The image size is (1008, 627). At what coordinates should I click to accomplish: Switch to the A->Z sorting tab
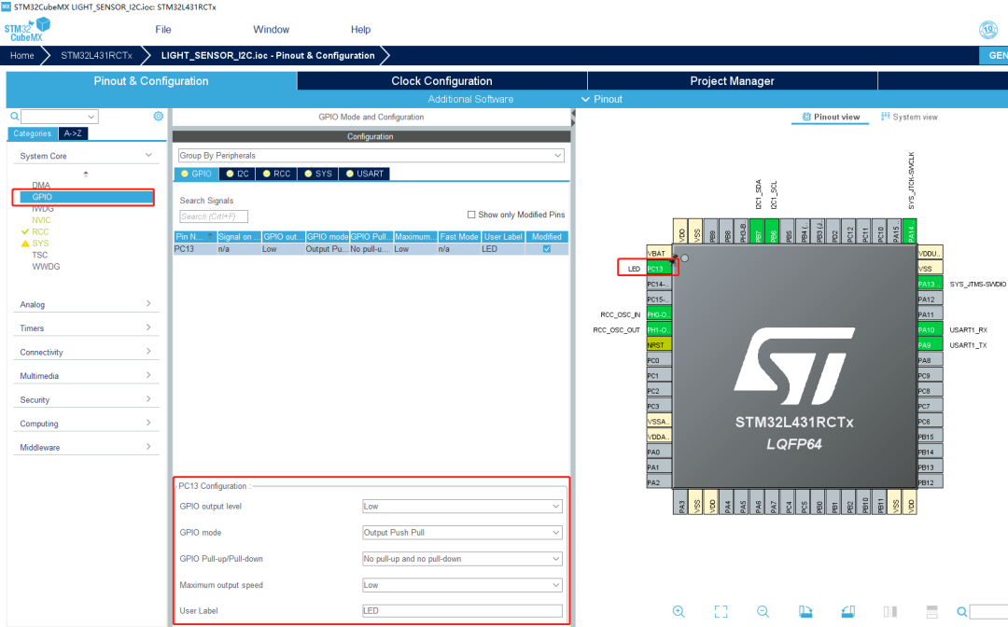pyautogui.click(x=73, y=133)
